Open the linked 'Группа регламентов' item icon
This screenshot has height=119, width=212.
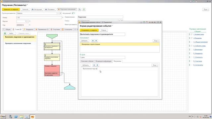pos(60,13)
